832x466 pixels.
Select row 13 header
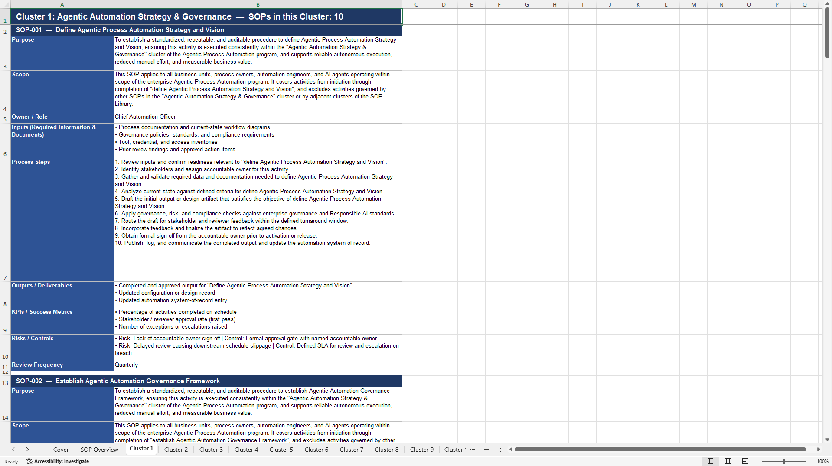tap(5, 381)
